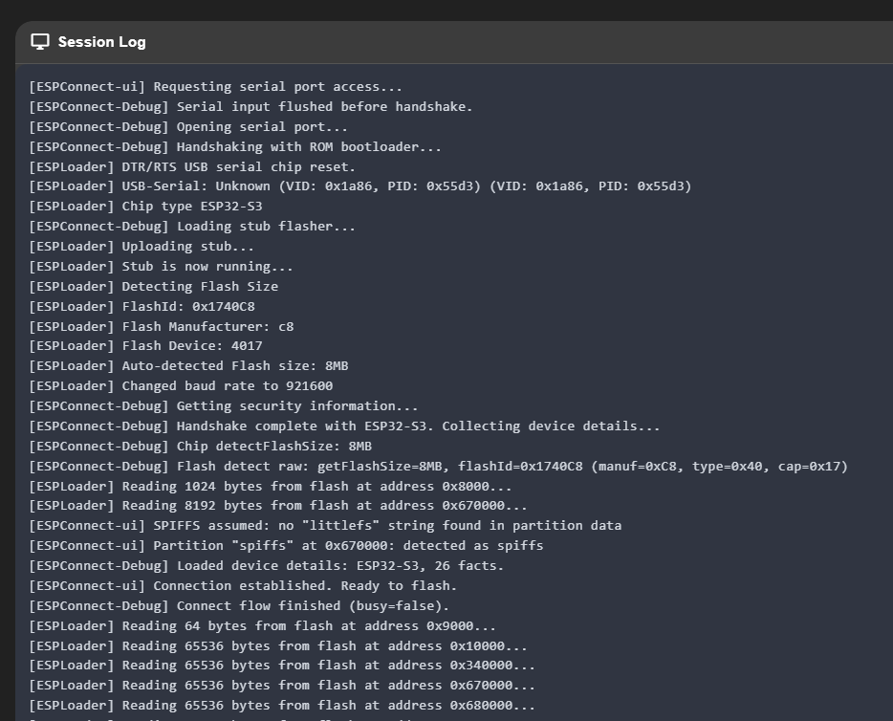The width and height of the screenshot is (893, 721).
Task: Click the USB-Serial VID/PID log line
Action: (x=359, y=186)
